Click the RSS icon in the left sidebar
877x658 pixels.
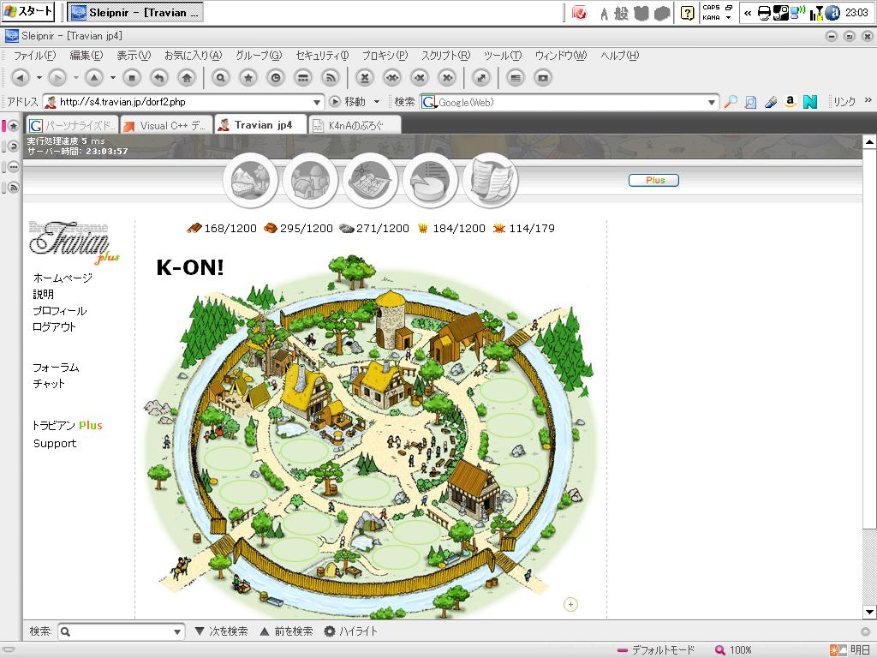14,188
